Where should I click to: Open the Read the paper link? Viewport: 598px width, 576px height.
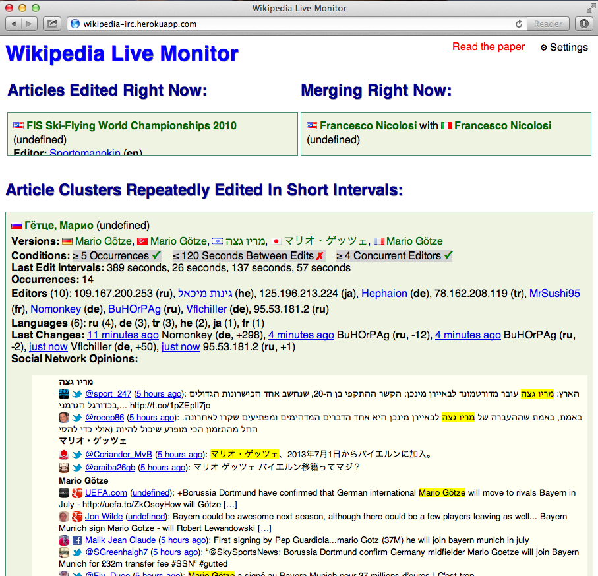point(489,47)
